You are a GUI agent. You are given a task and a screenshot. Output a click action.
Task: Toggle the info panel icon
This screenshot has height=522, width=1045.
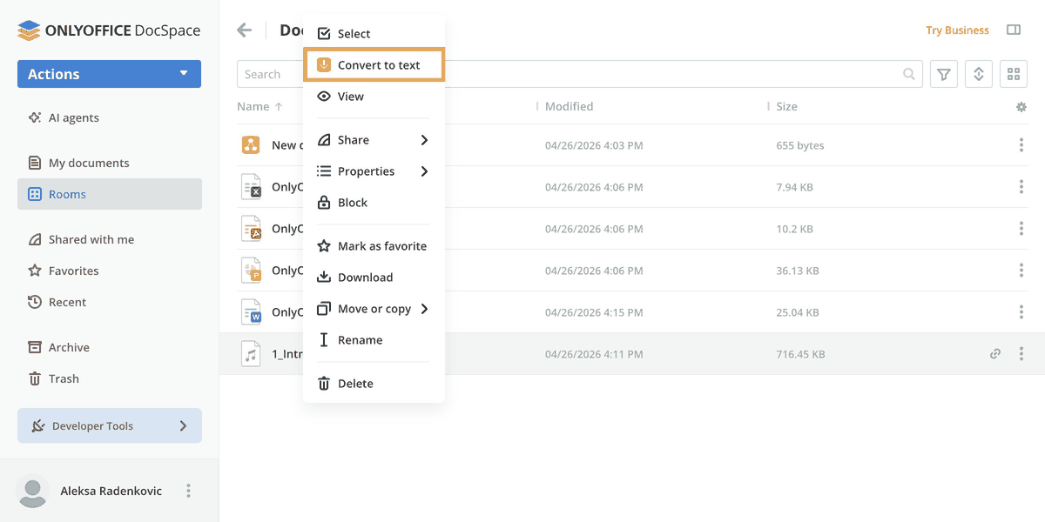1014,30
